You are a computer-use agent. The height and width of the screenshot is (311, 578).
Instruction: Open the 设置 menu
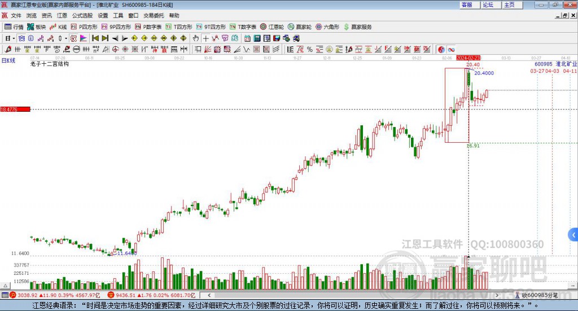point(103,15)
